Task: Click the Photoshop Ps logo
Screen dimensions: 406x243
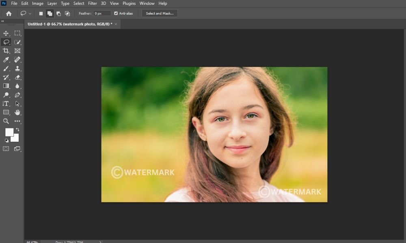Action: click(4, 3)
